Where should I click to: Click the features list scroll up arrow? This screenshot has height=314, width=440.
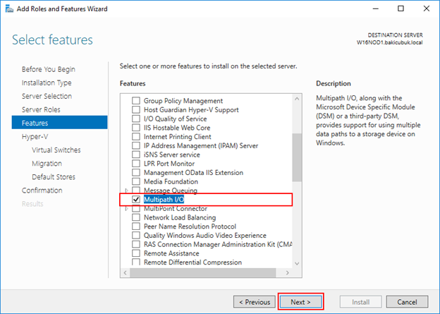tap(297, 99)
